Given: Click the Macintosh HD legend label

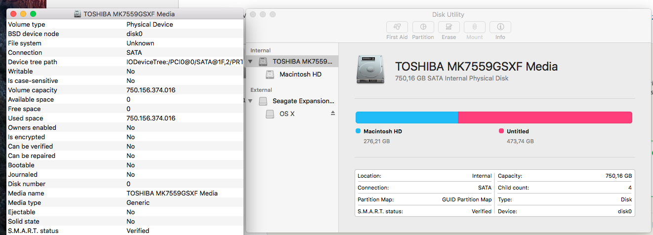Looking at the screenshot, I should click(x=383, y=131).
